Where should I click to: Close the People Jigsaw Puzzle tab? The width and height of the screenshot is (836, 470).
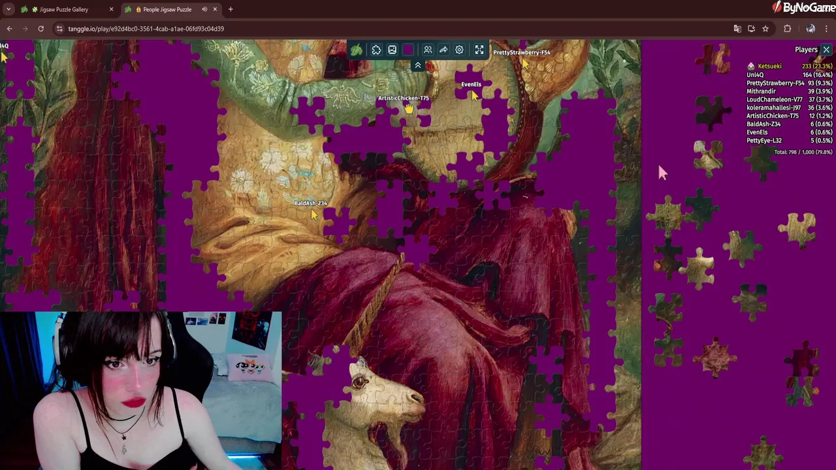pos(215,9)
